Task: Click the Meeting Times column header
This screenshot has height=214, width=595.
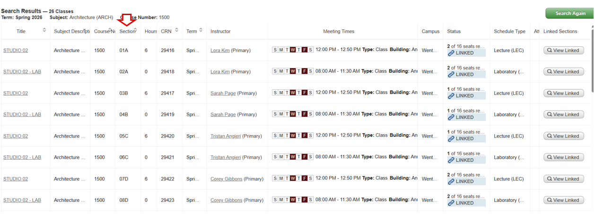Action: tap(339, 32)
